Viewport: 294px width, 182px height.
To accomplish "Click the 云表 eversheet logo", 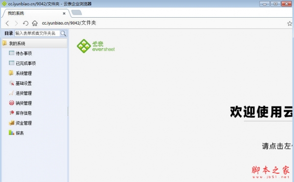I will [96, 46].
